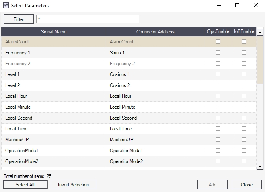The width and height of the screenshot is (265, 192).
Task: Click the OpcEnable column header
Action: (218, 32)
